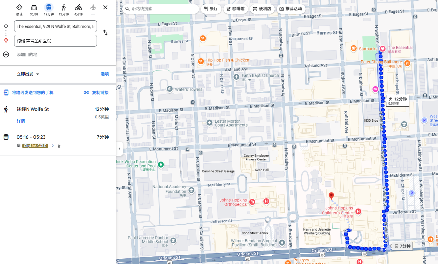The width and height of the screenshot is (438, 264).
Task: Collapse the side panel with arrow
Action: pos(120,149)
